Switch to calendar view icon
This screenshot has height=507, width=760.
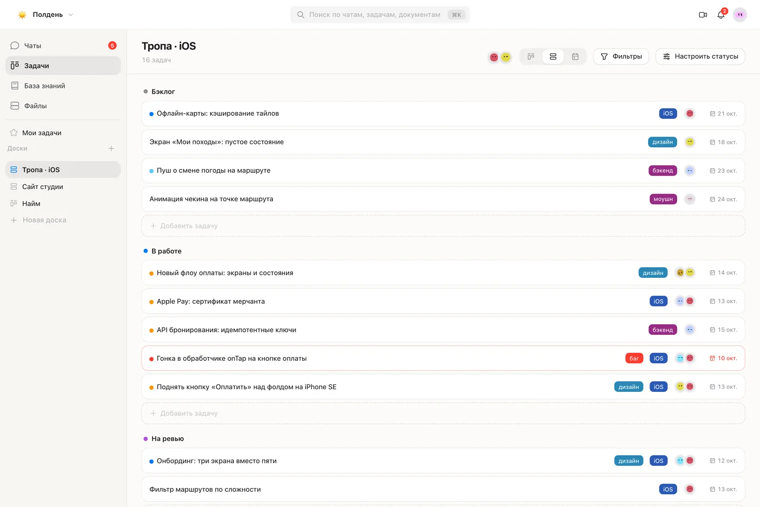click(x=575, y=57)
